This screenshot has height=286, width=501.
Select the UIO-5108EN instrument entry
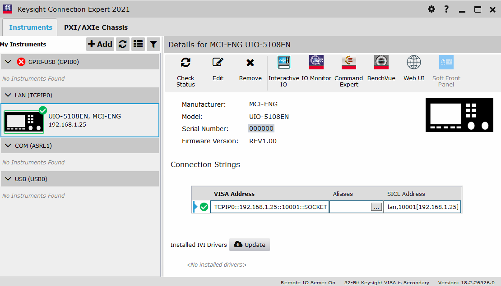(80, 120)
